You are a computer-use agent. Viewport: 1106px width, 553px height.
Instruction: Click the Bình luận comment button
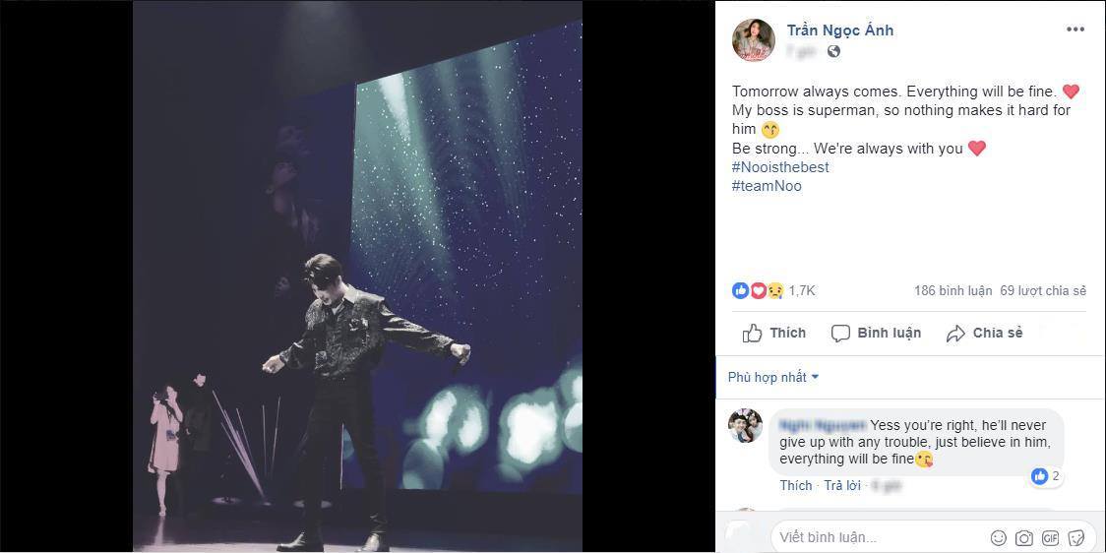876,333
